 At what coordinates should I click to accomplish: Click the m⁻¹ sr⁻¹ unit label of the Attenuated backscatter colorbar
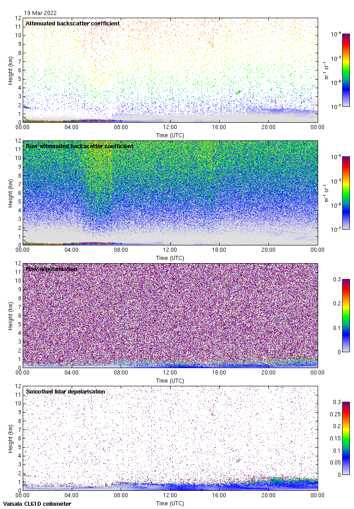[326, 70]
